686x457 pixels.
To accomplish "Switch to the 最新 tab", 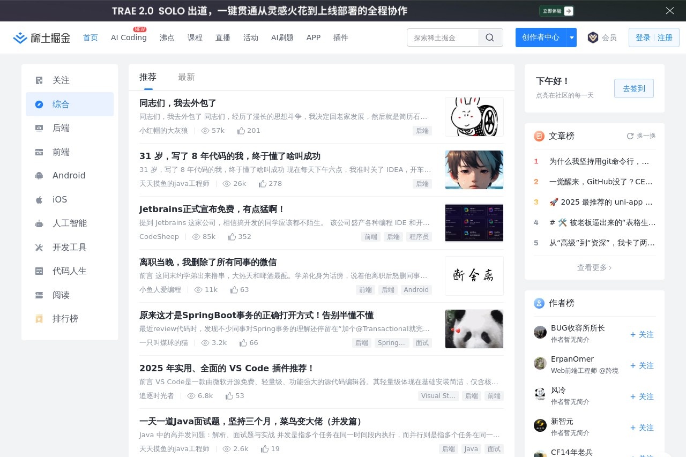I will tap(187, 77).
